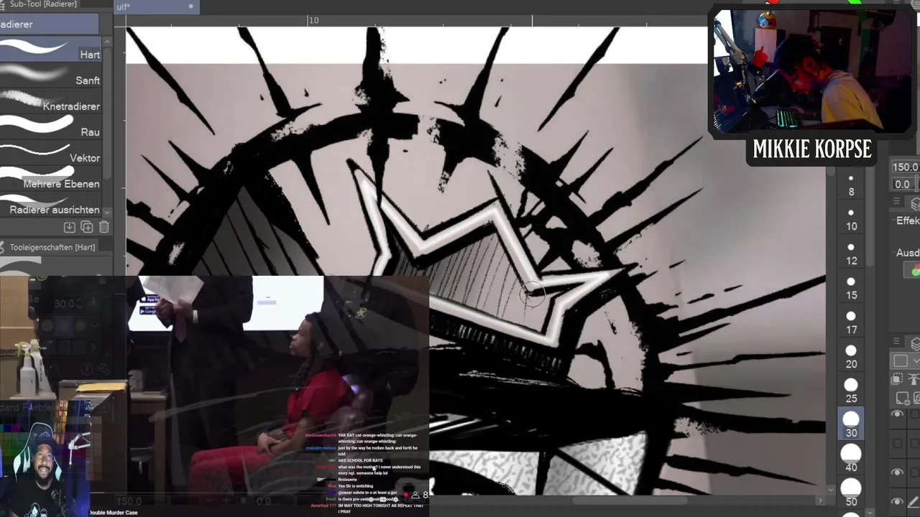Open the Tooleigenschaften [Hart] panel tab
The height and width of the screenshot is (517, 920).
(52, 247)
